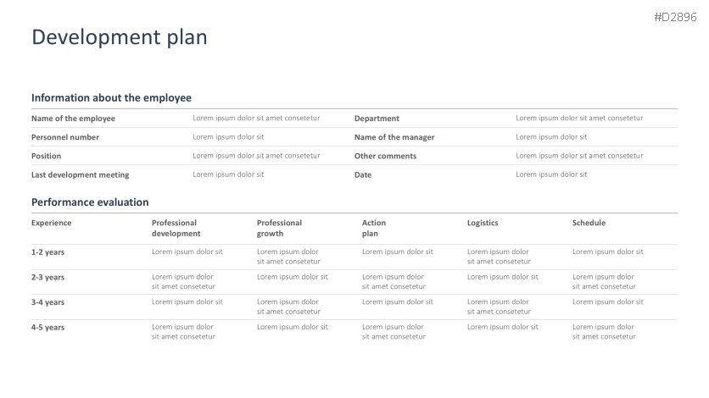Select the Professional growth column header

point(279,228)
